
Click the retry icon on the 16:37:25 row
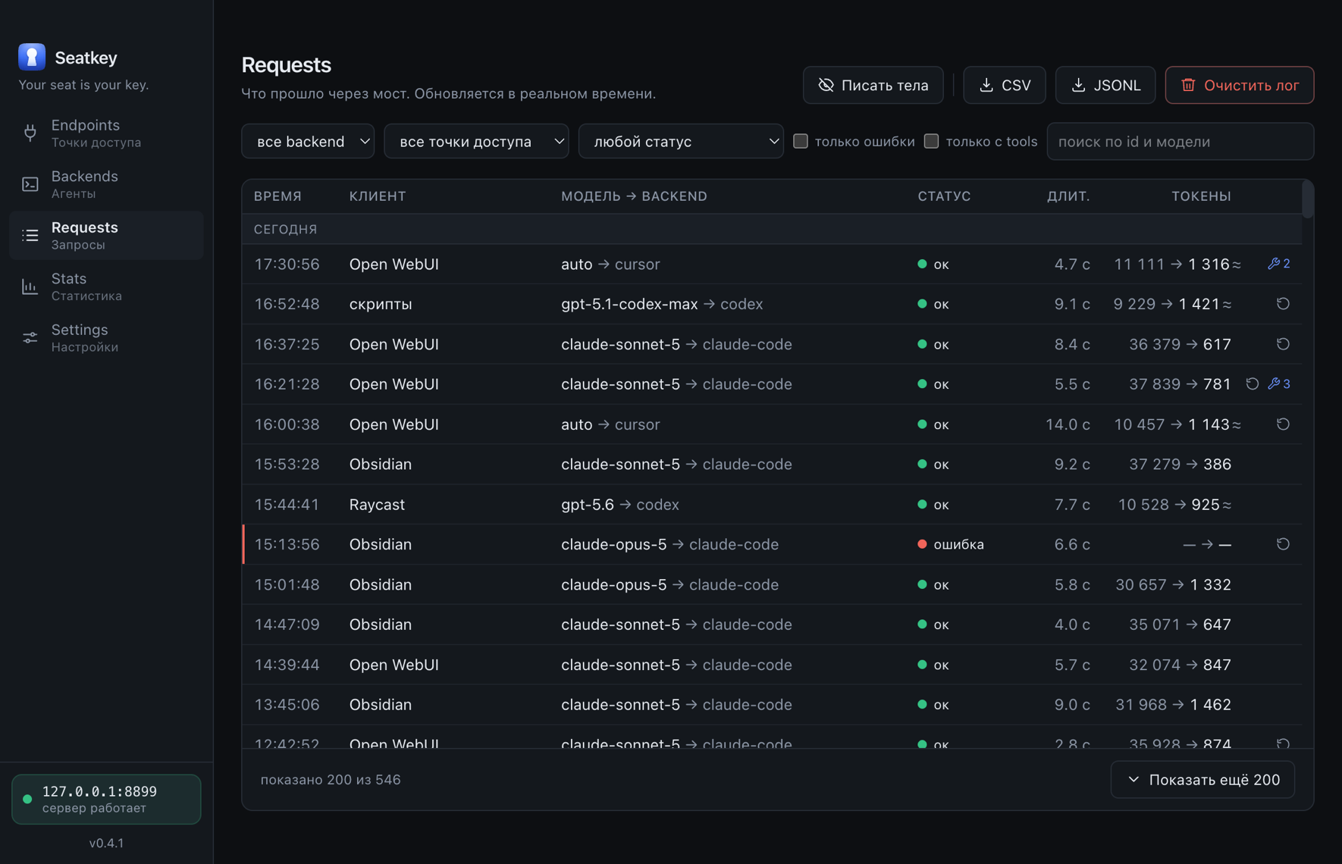(1283, 344)
